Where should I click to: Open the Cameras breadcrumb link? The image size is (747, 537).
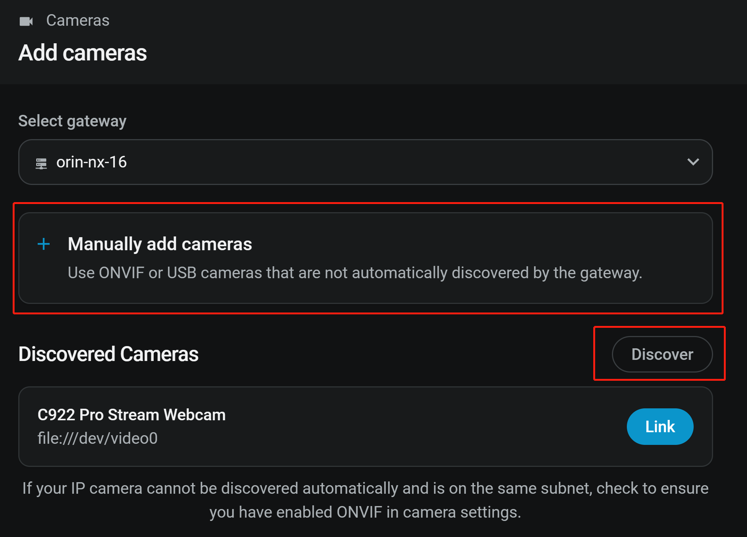tap(78, 21)
